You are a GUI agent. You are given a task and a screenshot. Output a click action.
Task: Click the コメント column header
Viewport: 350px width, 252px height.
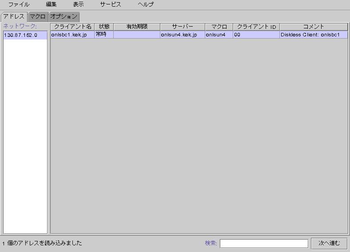pos(314,27)
